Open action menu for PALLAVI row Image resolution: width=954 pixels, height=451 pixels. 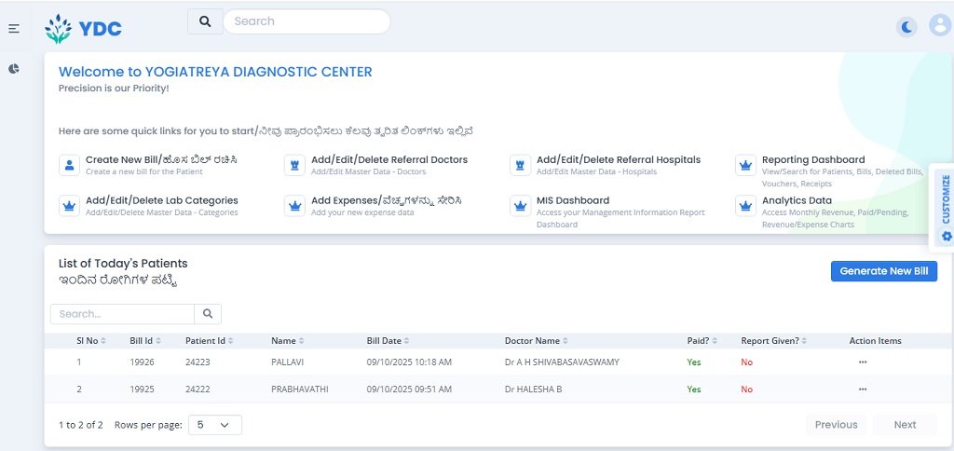click(x=863, y=362)
